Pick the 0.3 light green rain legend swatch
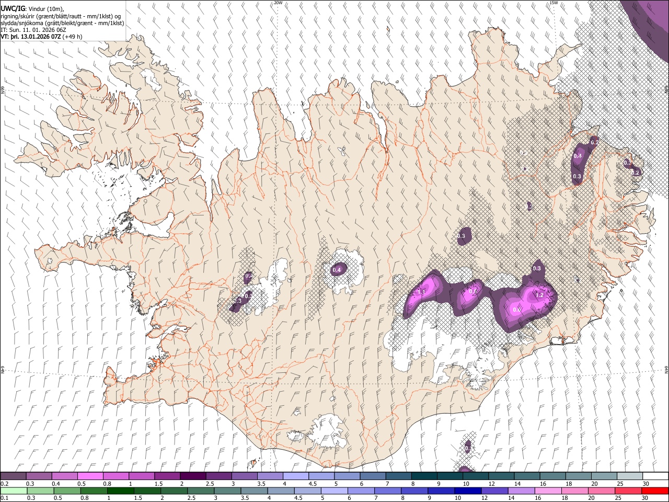669x502 pixels. pos(40,490)
